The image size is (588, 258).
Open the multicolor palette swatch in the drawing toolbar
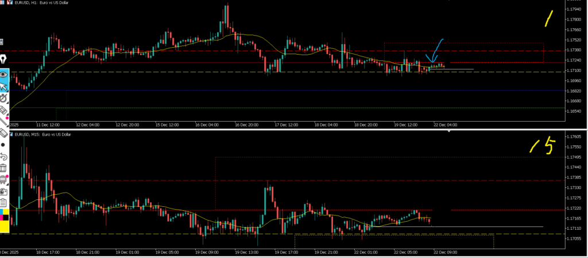(x=3, y=214)
